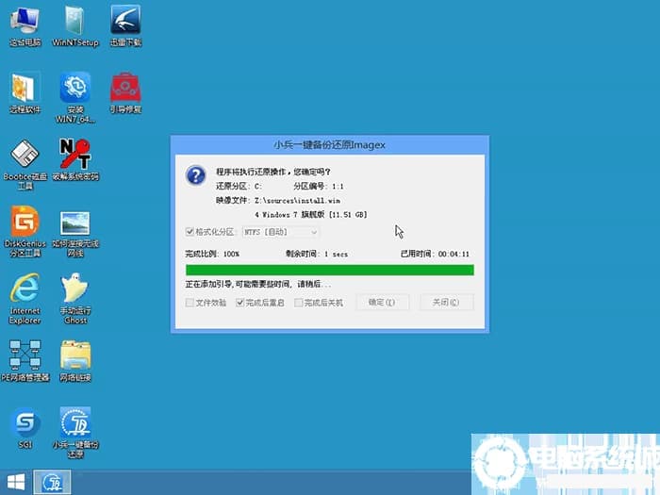Click the 关闭(C) button in dialog

(445, 303)
